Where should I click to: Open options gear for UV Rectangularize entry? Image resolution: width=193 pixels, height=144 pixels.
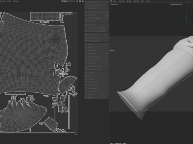(107, 57)
